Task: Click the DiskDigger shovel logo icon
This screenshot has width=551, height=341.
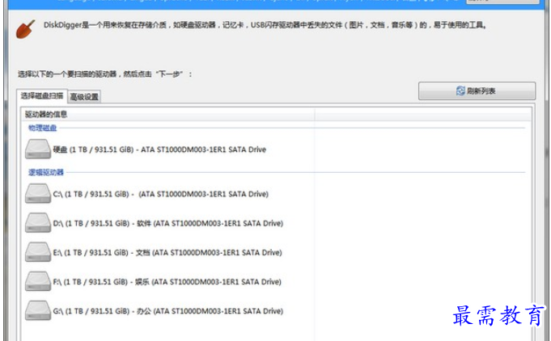Action: (x=25, y=29)
